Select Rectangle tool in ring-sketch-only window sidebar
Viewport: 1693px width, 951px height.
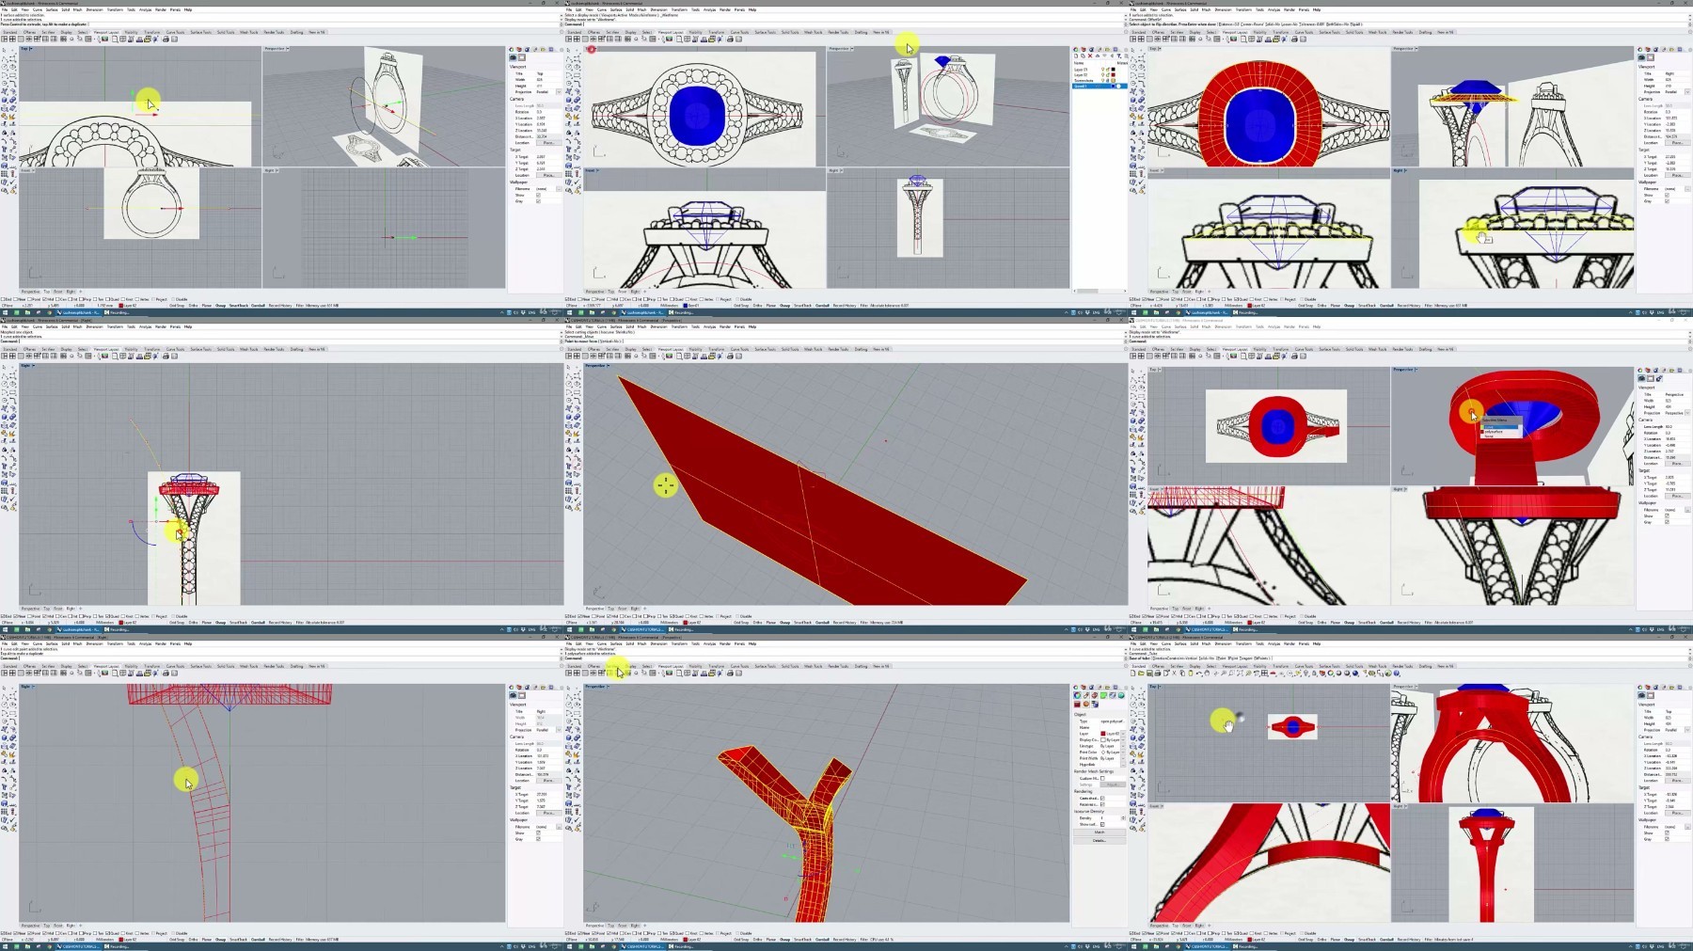tap(13, 75)
